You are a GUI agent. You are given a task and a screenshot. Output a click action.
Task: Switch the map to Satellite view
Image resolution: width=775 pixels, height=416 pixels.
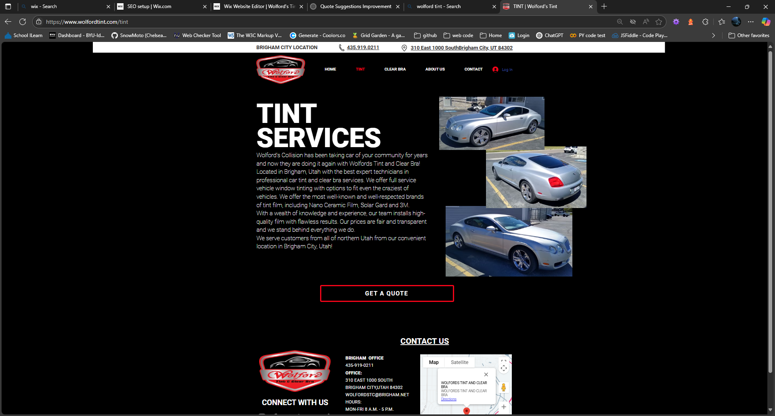pyautogui.click(x=459, y=362)
